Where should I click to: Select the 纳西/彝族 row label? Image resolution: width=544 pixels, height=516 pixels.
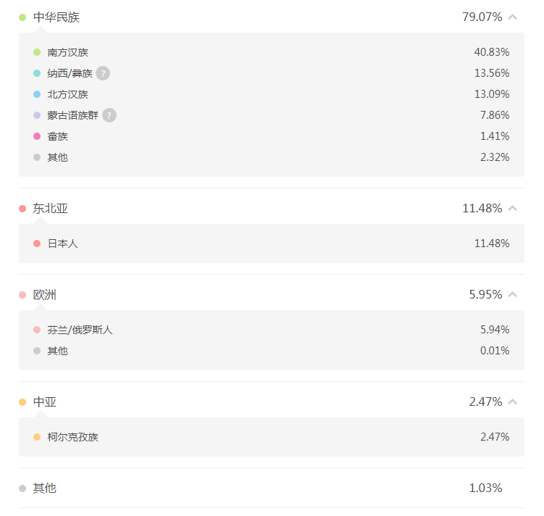coord(70,73)
